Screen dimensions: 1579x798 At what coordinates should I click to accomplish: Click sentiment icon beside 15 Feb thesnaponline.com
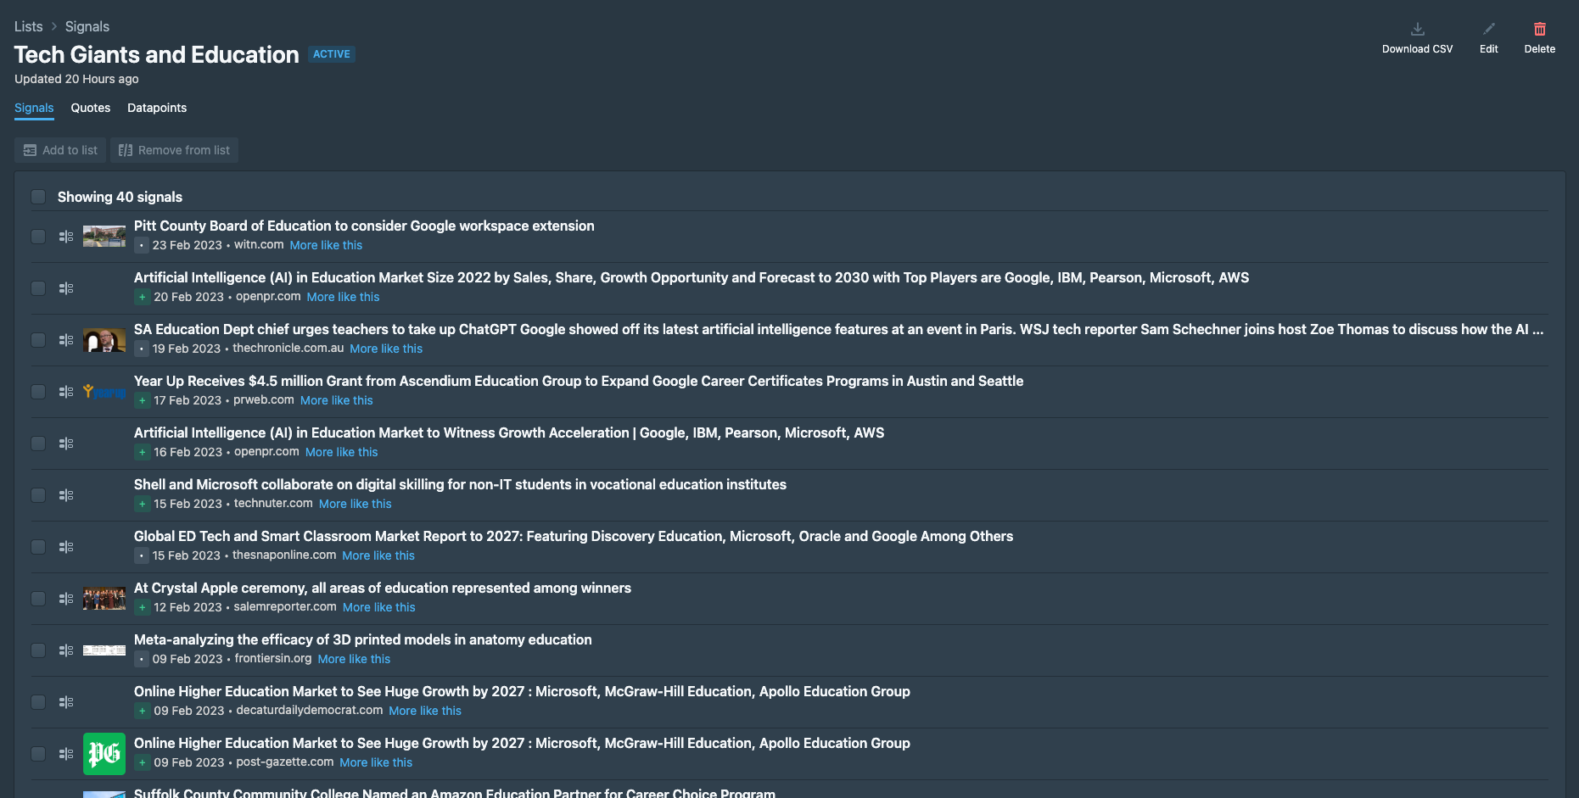click(x=142, y=555)
